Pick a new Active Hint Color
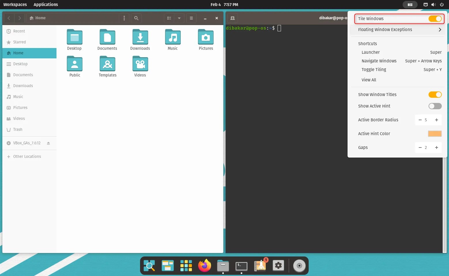 tap(435, 133)
